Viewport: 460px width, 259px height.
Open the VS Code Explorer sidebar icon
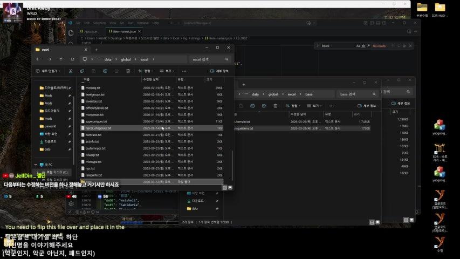pyautogui.click(x=71, y=33)
